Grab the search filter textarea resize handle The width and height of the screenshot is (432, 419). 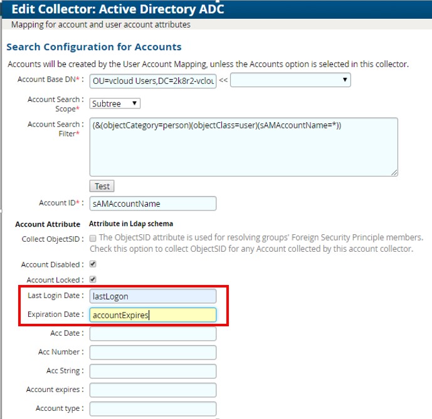[x=394, y=172]
